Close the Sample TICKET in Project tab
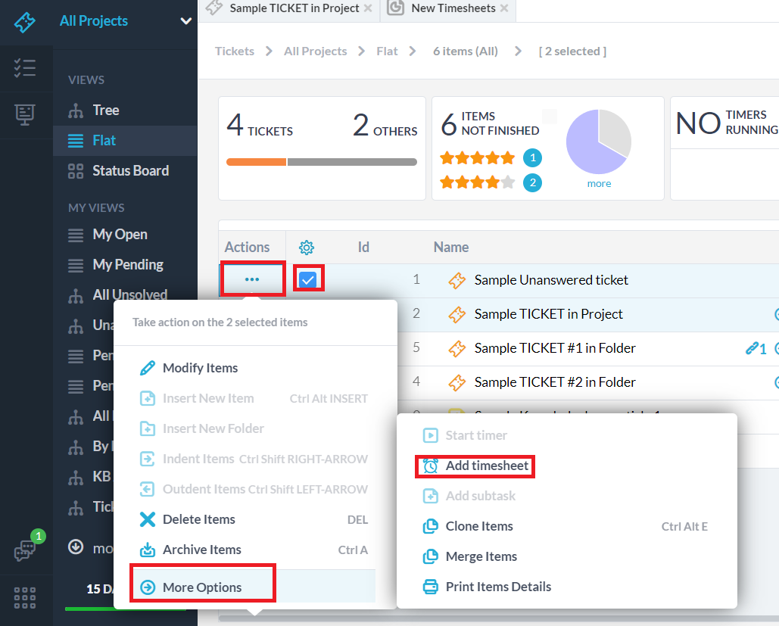 tap(368, 8)
